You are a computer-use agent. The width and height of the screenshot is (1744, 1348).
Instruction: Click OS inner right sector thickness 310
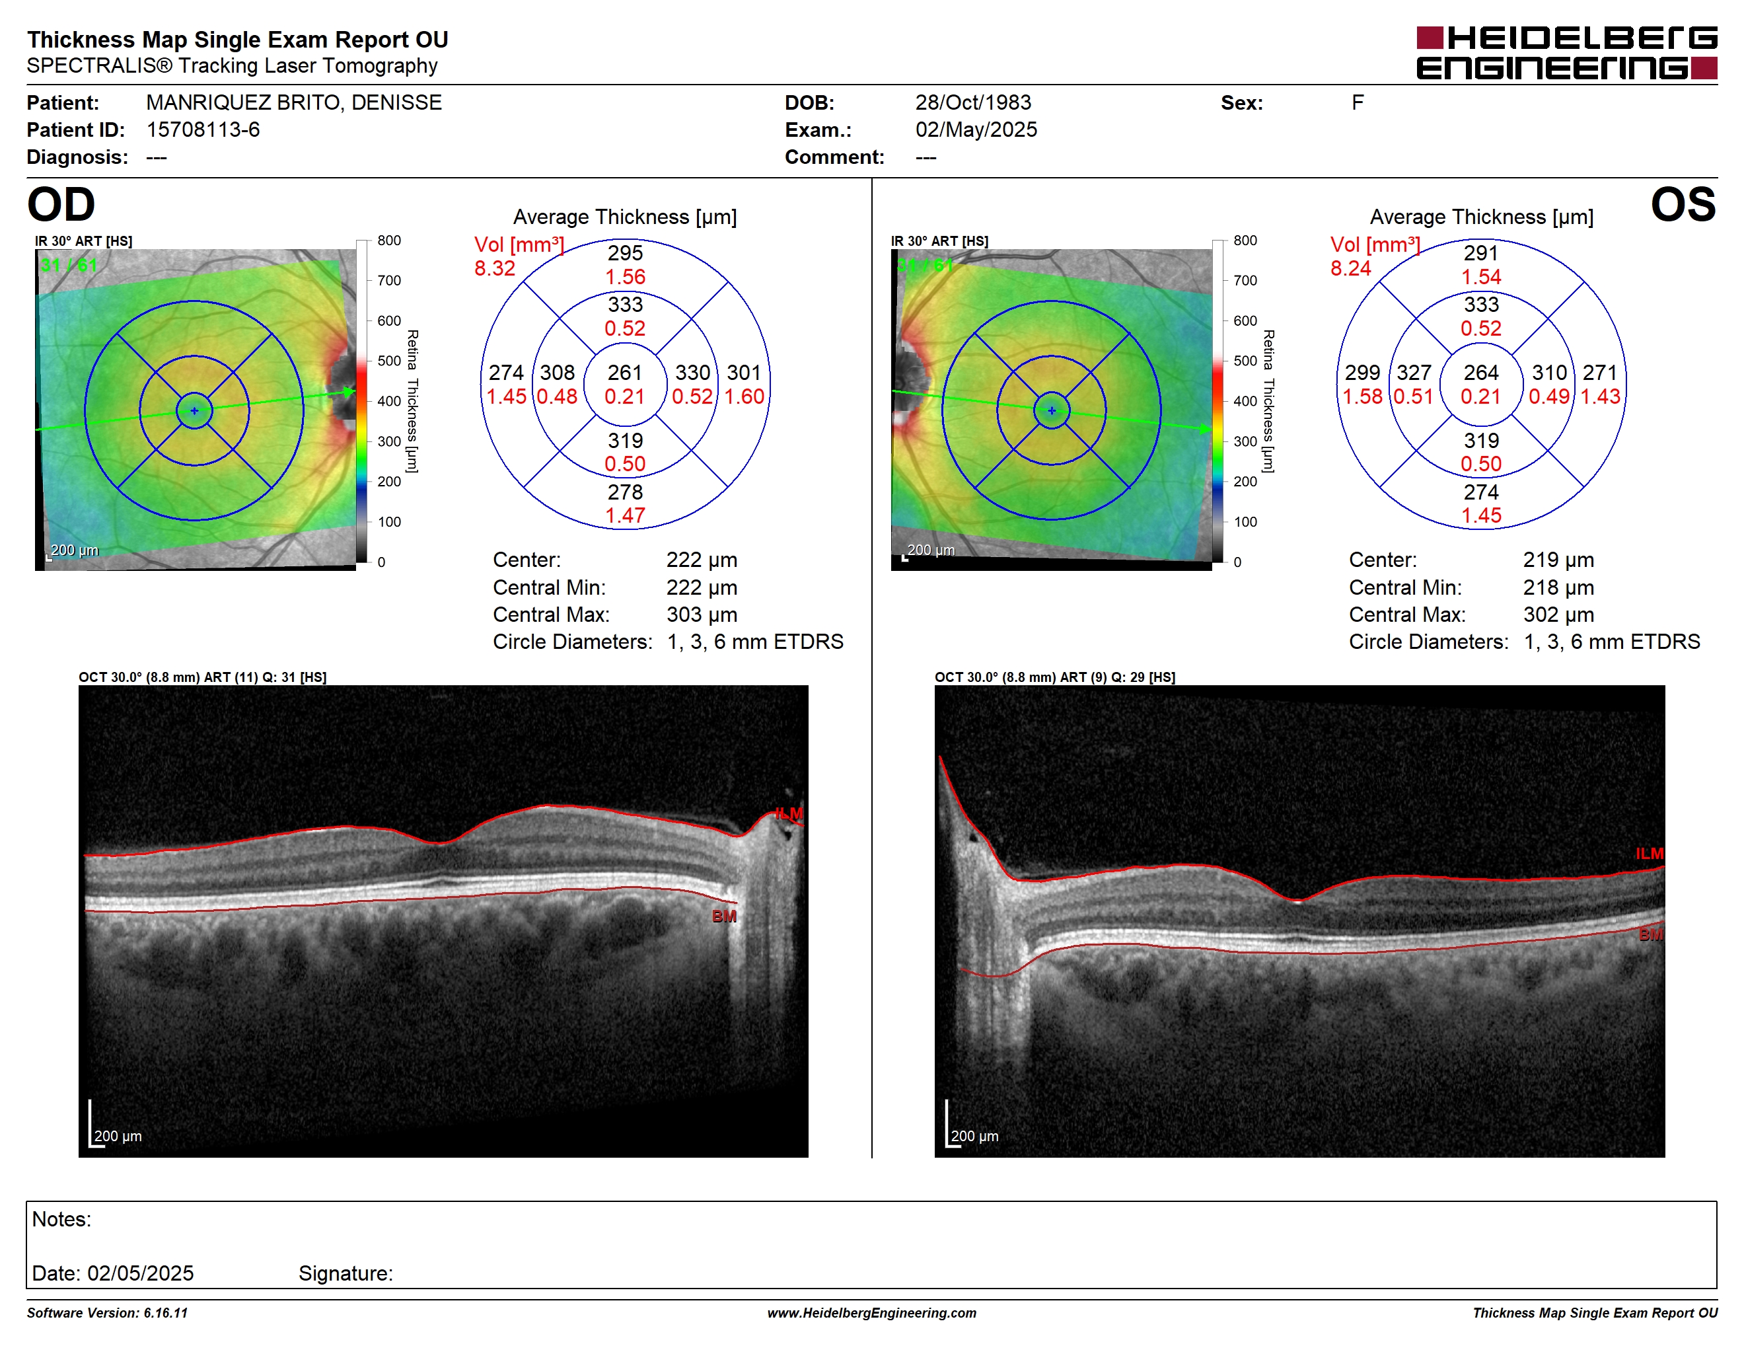pyautogui.click(x=1549, y=372)
